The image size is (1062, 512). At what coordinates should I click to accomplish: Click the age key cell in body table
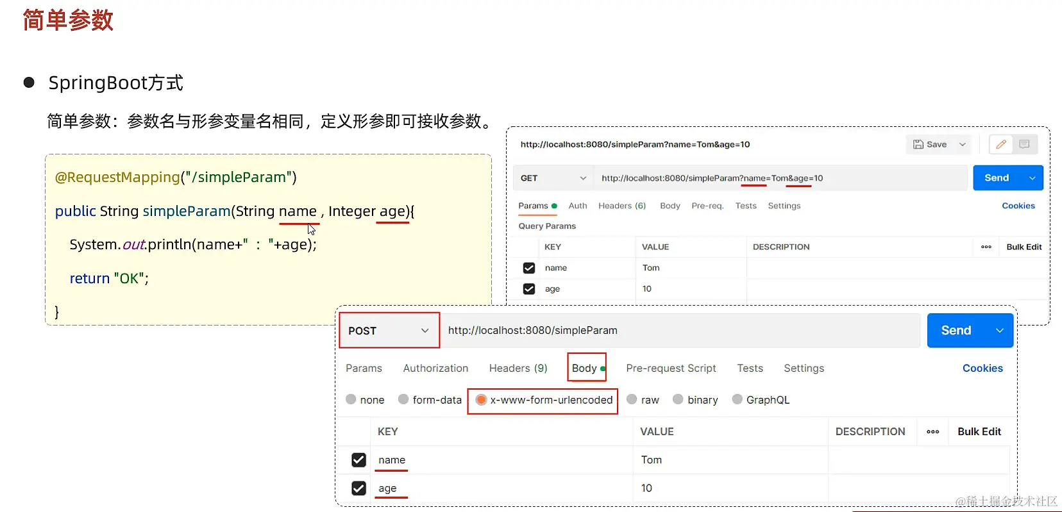(501, 488)
